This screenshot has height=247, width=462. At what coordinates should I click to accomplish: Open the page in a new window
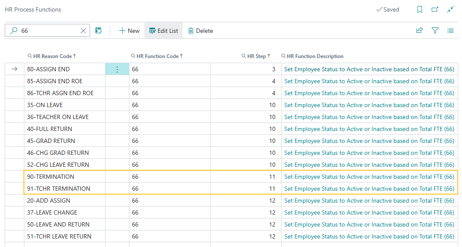click(434, 9)
